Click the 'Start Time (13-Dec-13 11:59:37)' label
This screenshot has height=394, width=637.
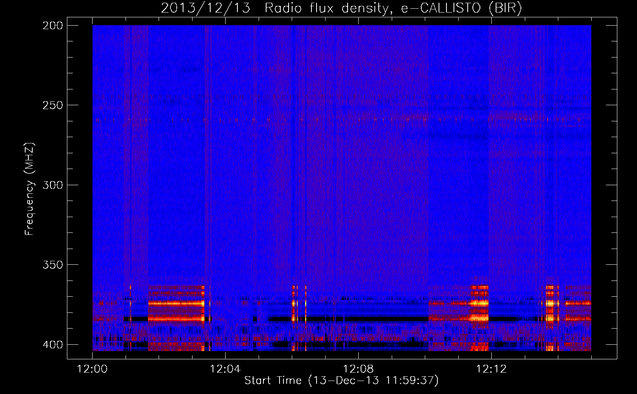341,381
